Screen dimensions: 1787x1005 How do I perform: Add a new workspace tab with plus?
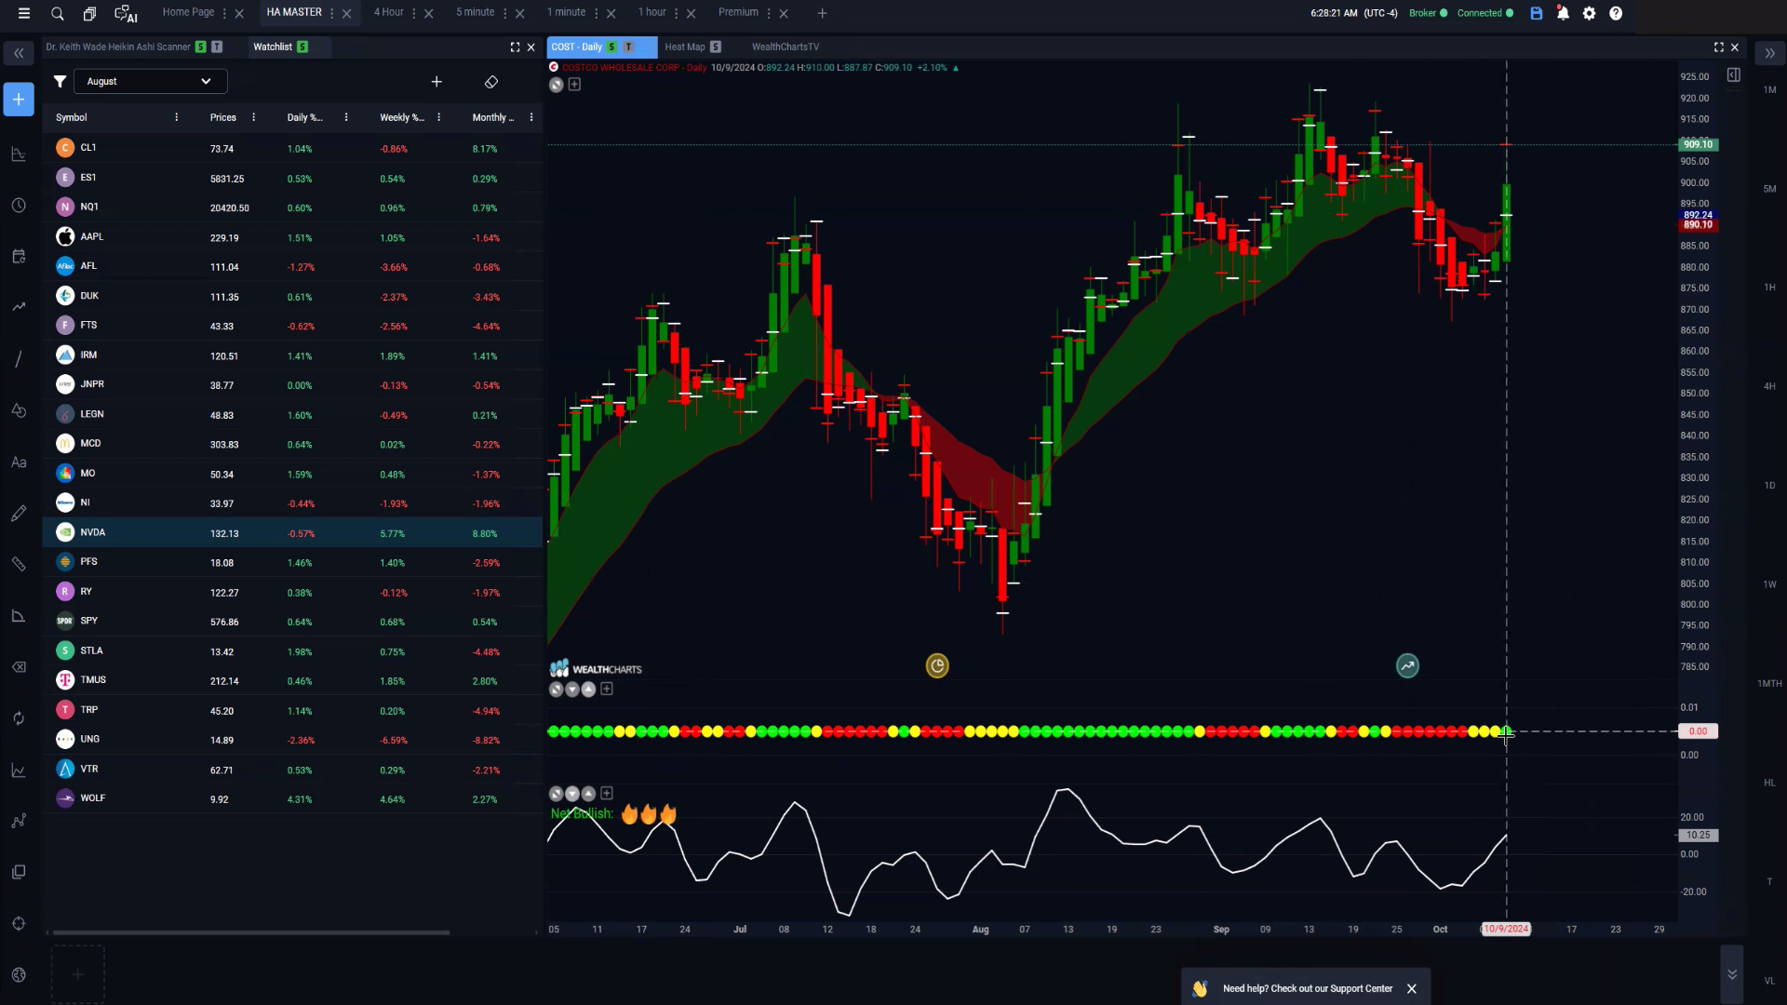click(822, 13)
